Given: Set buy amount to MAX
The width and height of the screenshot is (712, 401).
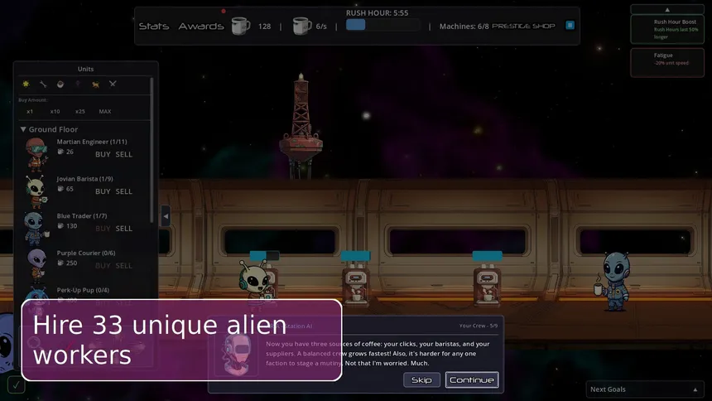Looking at the screenshot, I should pos(105,111).
